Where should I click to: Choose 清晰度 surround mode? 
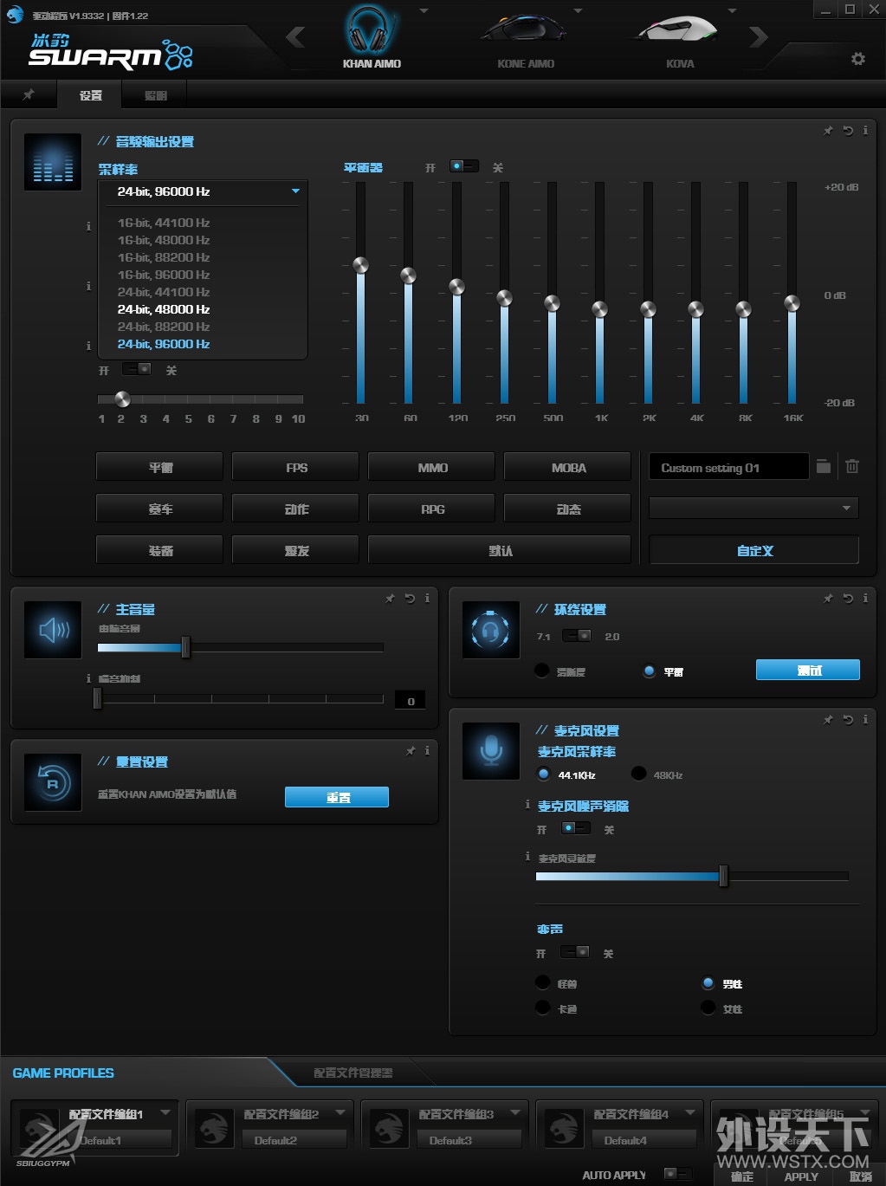point(542,671)
